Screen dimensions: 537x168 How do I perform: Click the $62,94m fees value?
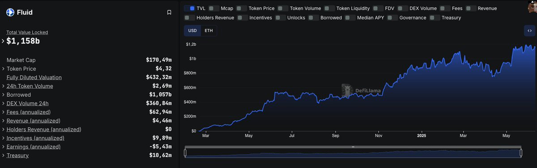click(x=161, y=112)
